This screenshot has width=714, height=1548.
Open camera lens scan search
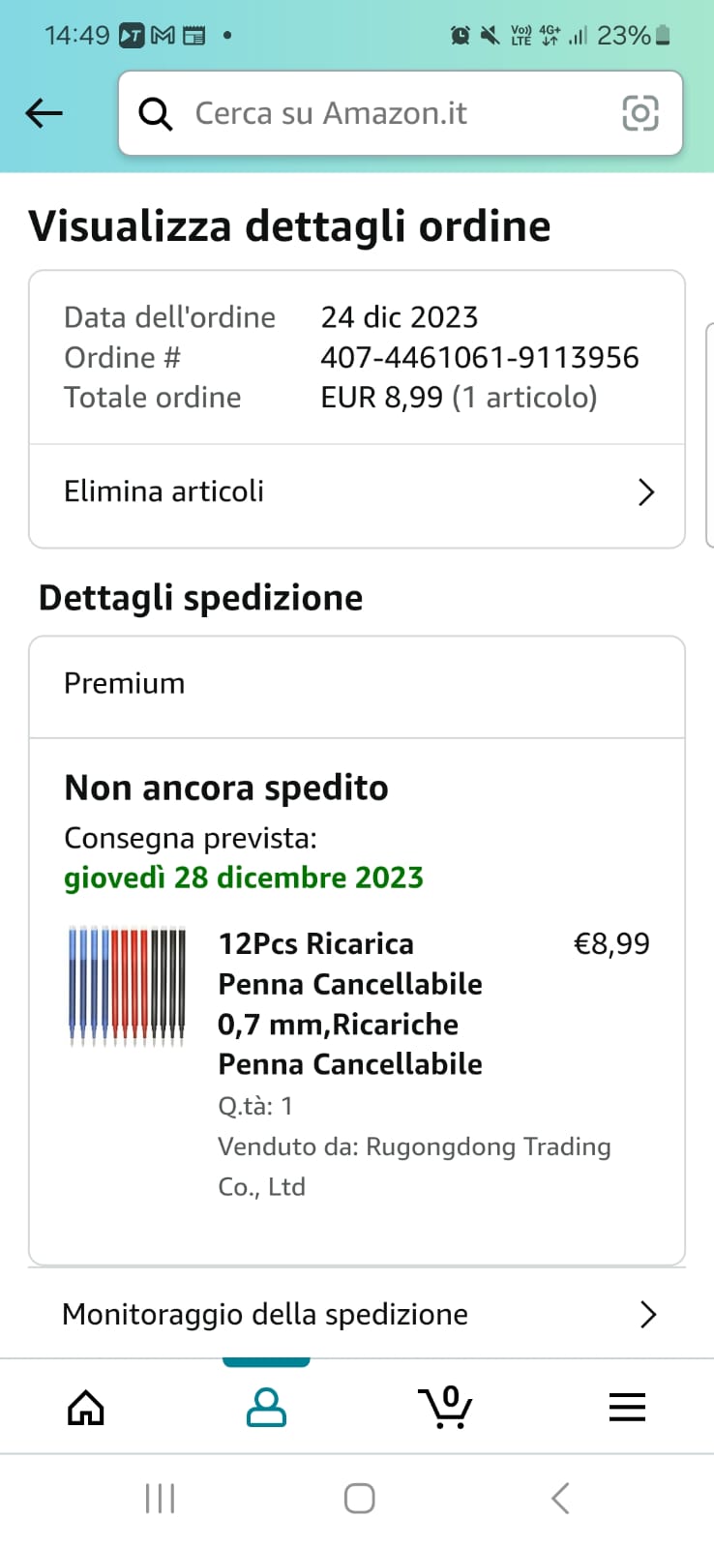click(x=640, y=113)
